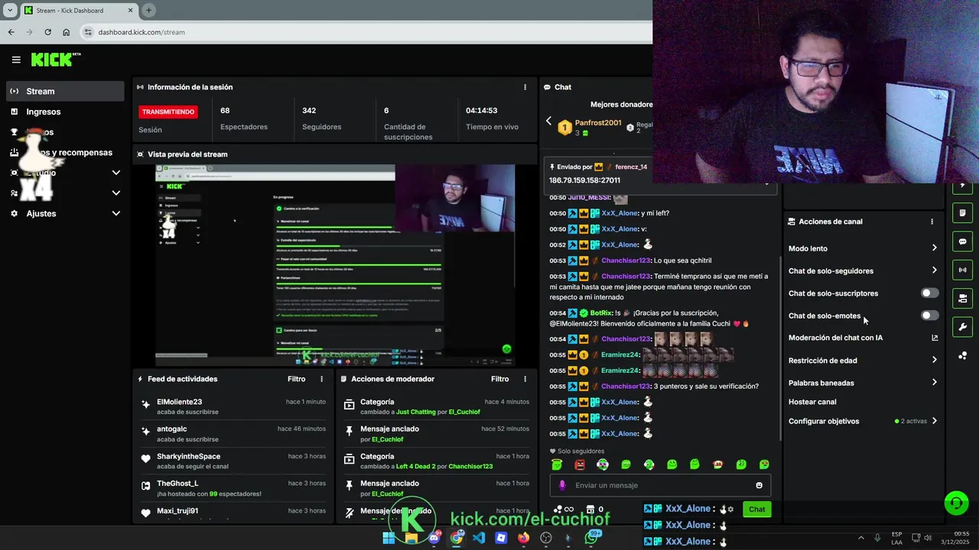Click Hostear canal
Screen dimensions: 979x550
point(812,402)
